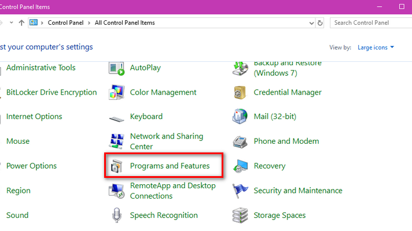412x231 pixels.
Task: Click the refresh button in address bar
Action: [320, 23]
